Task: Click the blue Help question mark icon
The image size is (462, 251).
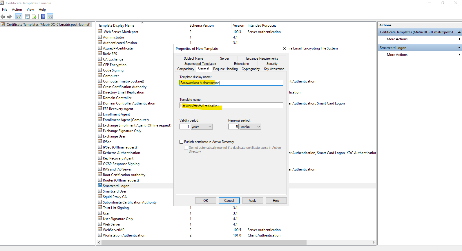Action: (43, 17)
